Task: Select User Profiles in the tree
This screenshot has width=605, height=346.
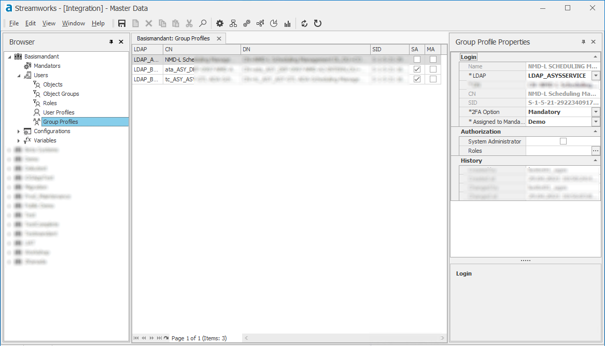Action: coord(59,112)
